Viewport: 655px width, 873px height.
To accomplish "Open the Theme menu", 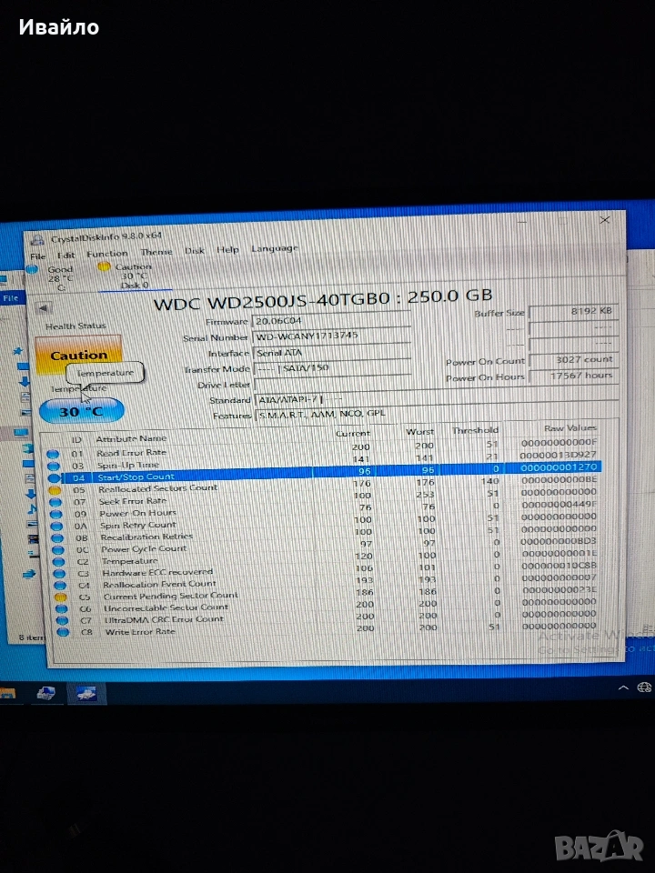I will pos(156,252).
